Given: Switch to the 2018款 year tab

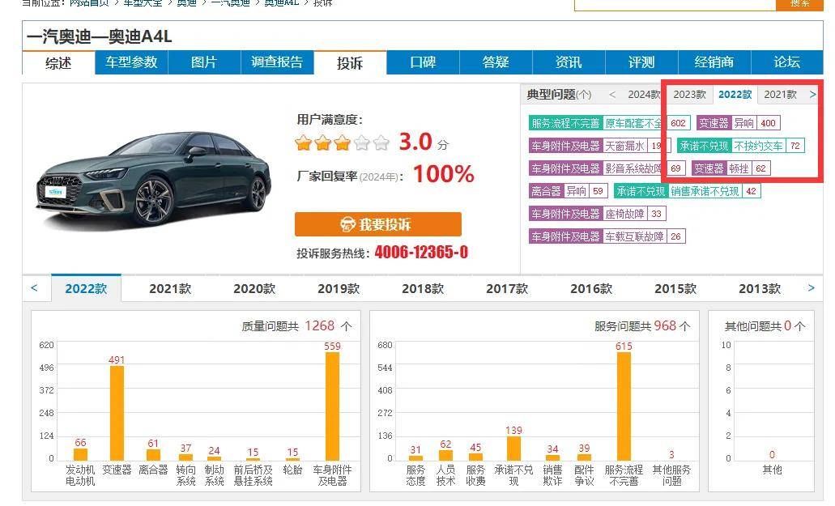Looking at the screenshot, I should tap(423, 288).
